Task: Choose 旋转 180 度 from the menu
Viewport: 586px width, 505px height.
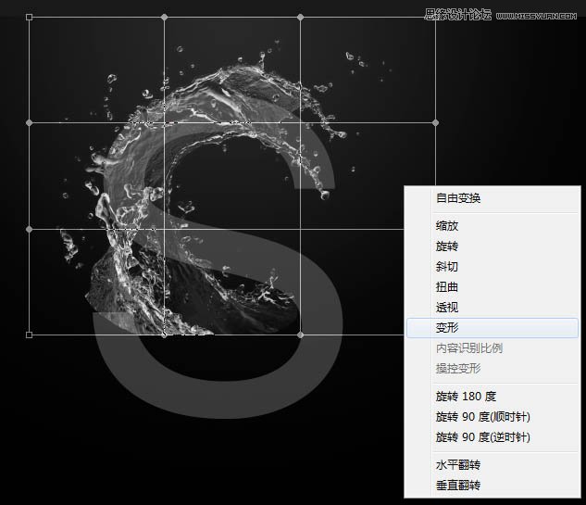Action: click(x=466, y=397)
